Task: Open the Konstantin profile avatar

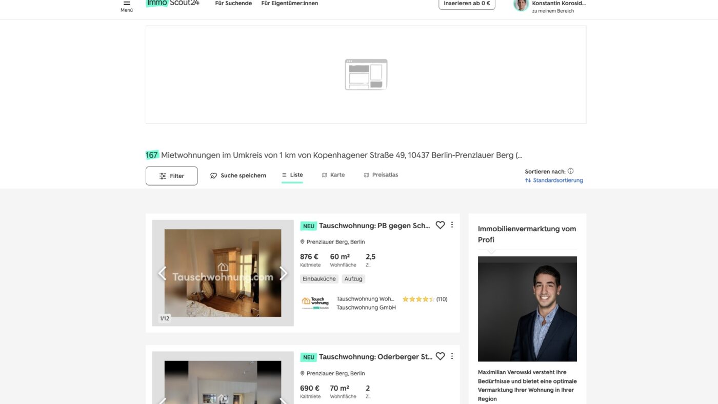Action: click(521, 5)
